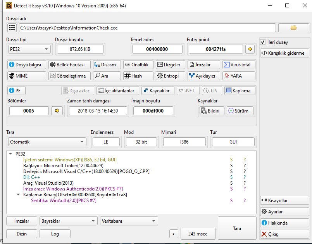Collapse the PE32 tree node

10,154
